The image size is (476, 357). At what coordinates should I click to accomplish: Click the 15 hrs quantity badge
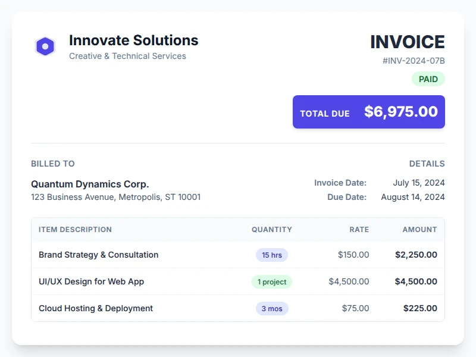(x=272, y=255)
